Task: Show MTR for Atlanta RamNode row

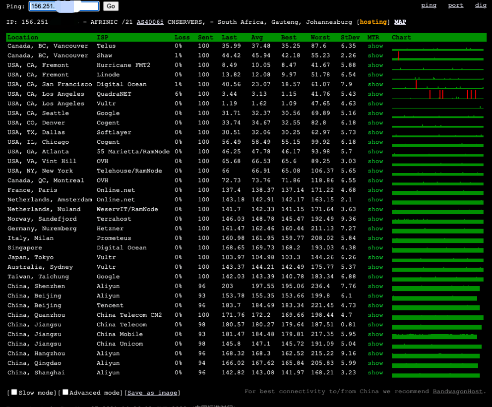Action: pos(375,152)
